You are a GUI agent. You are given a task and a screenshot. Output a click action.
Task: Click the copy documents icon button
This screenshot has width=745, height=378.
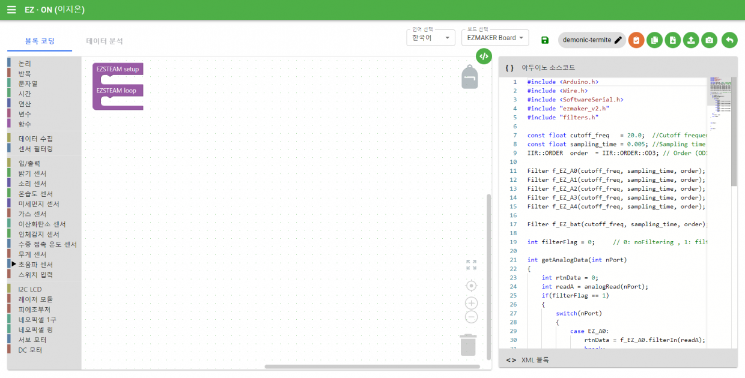coord(654,40)
